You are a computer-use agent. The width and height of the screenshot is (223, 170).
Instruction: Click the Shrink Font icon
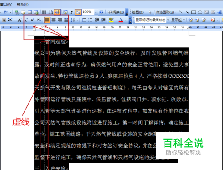[x=26, y=20]
